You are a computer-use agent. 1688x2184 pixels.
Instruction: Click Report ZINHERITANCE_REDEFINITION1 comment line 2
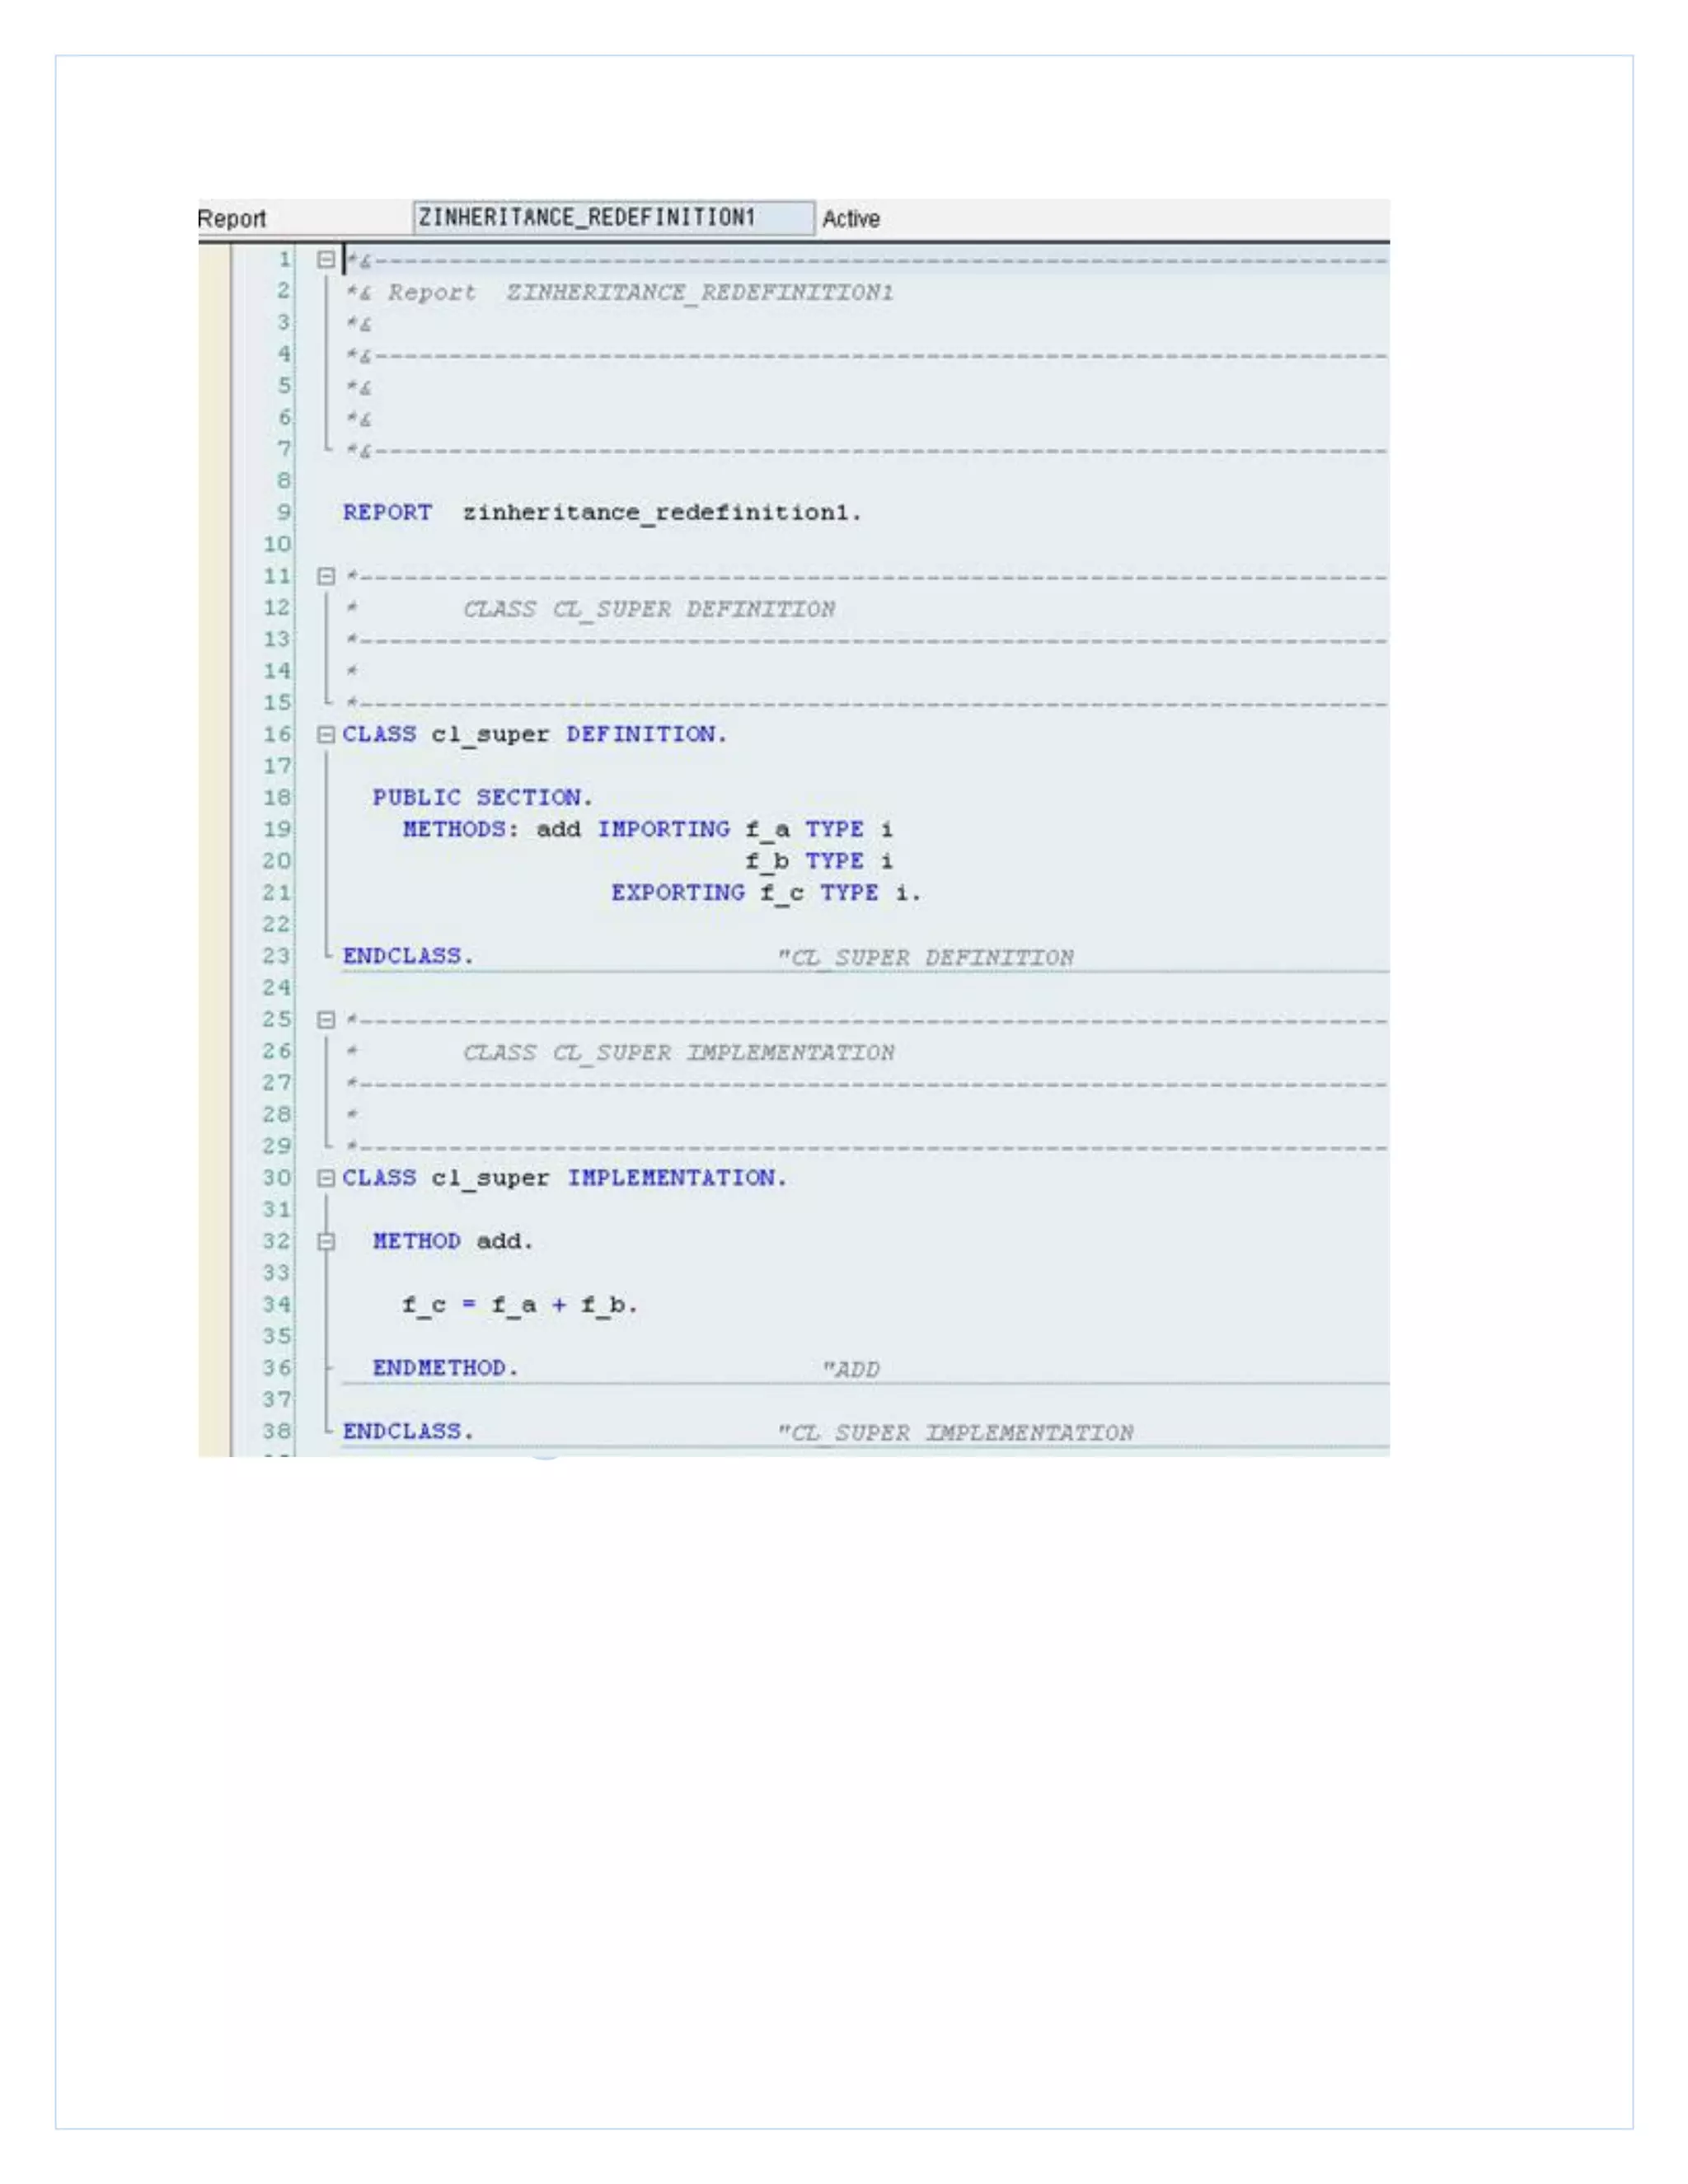[620, 293]
